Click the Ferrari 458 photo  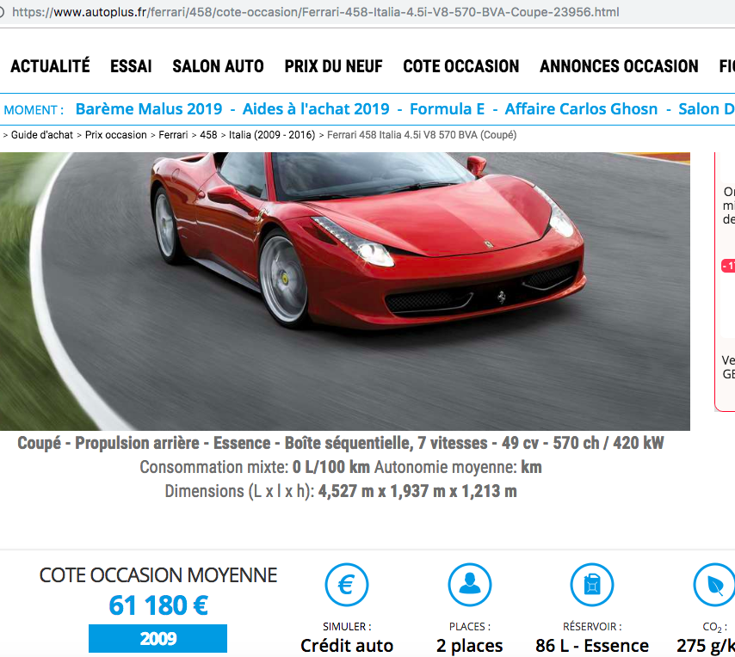pos(345,292)
